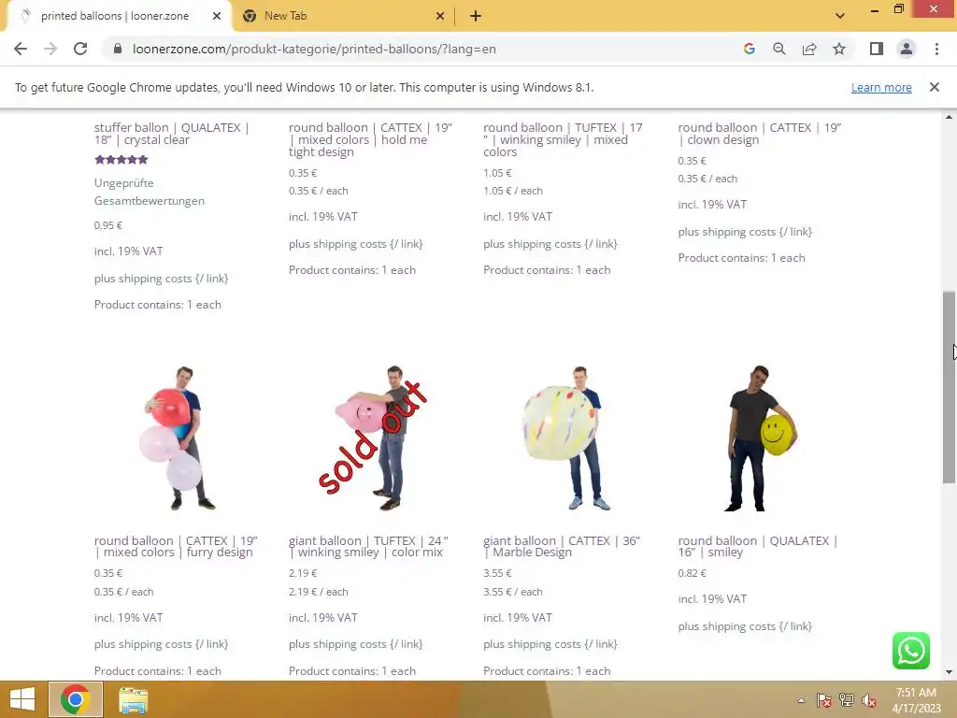Open the Learn more link
957x718 pixels.
click(x=881, y=87)
